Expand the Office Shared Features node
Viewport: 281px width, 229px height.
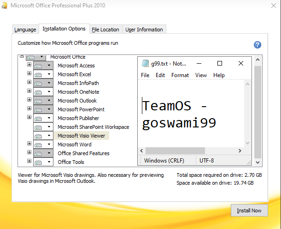tap(29, 153)
